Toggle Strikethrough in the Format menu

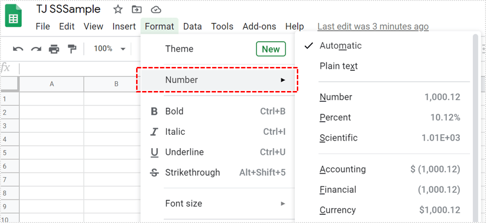(x=192, y=172)
